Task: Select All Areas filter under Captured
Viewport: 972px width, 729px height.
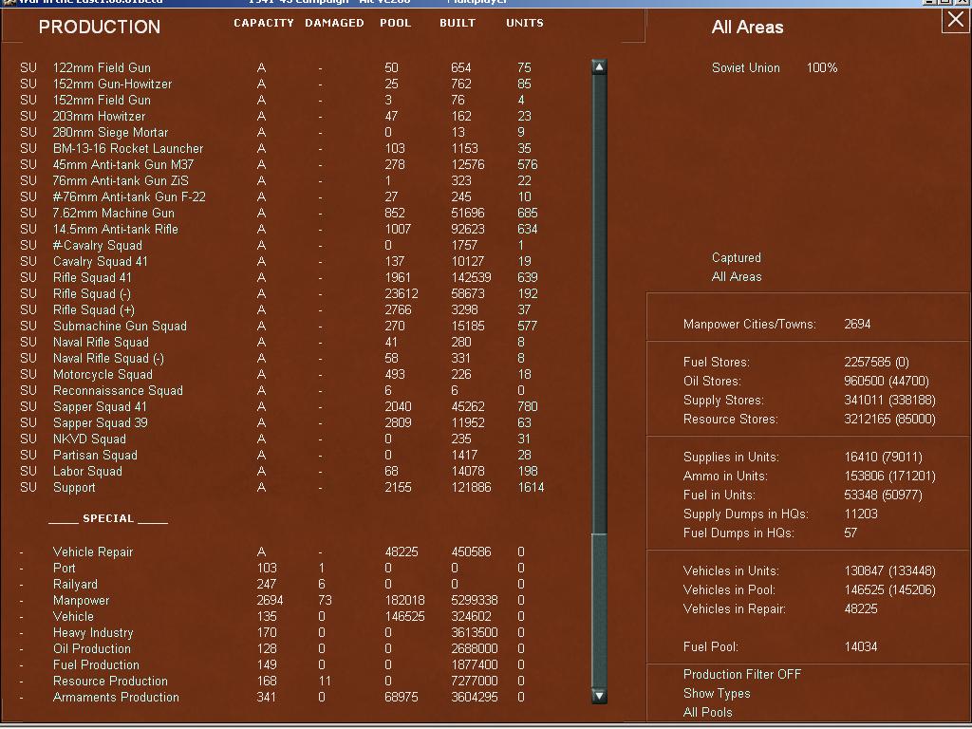Action: 737,276
